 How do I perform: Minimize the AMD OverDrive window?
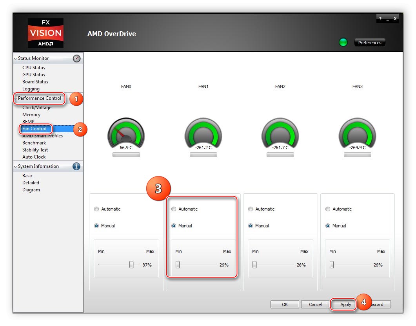pos(388,19)
